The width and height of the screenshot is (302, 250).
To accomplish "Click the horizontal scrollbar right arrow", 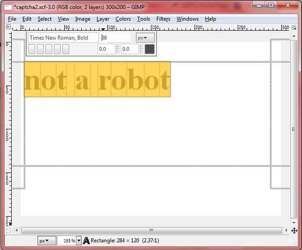I will (x=286, y=230).
